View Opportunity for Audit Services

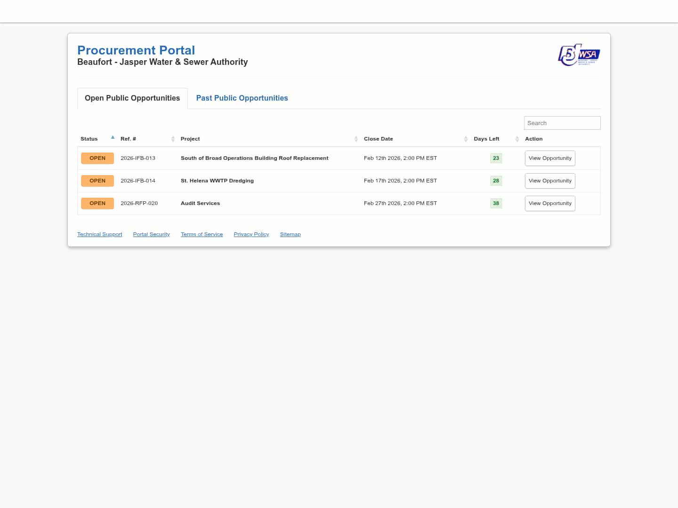[549, 203]
